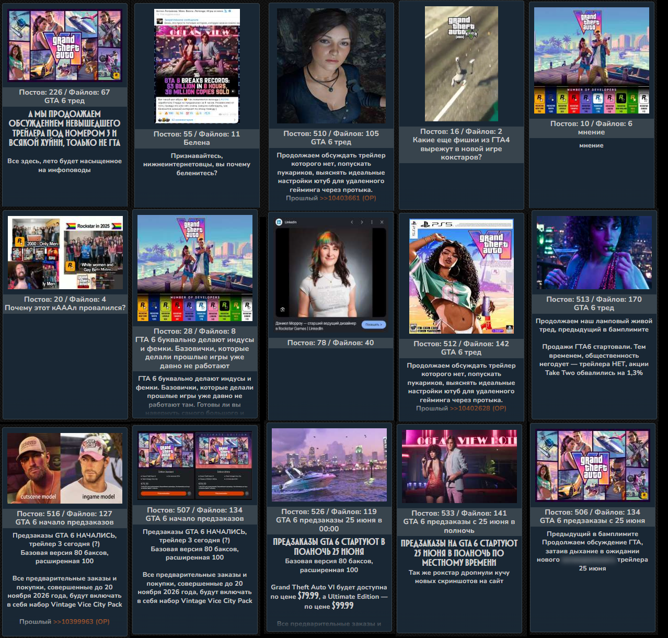Click the '$79.99' price text
The height and width of the screenshot is (638, 668).
click(308, 596)
